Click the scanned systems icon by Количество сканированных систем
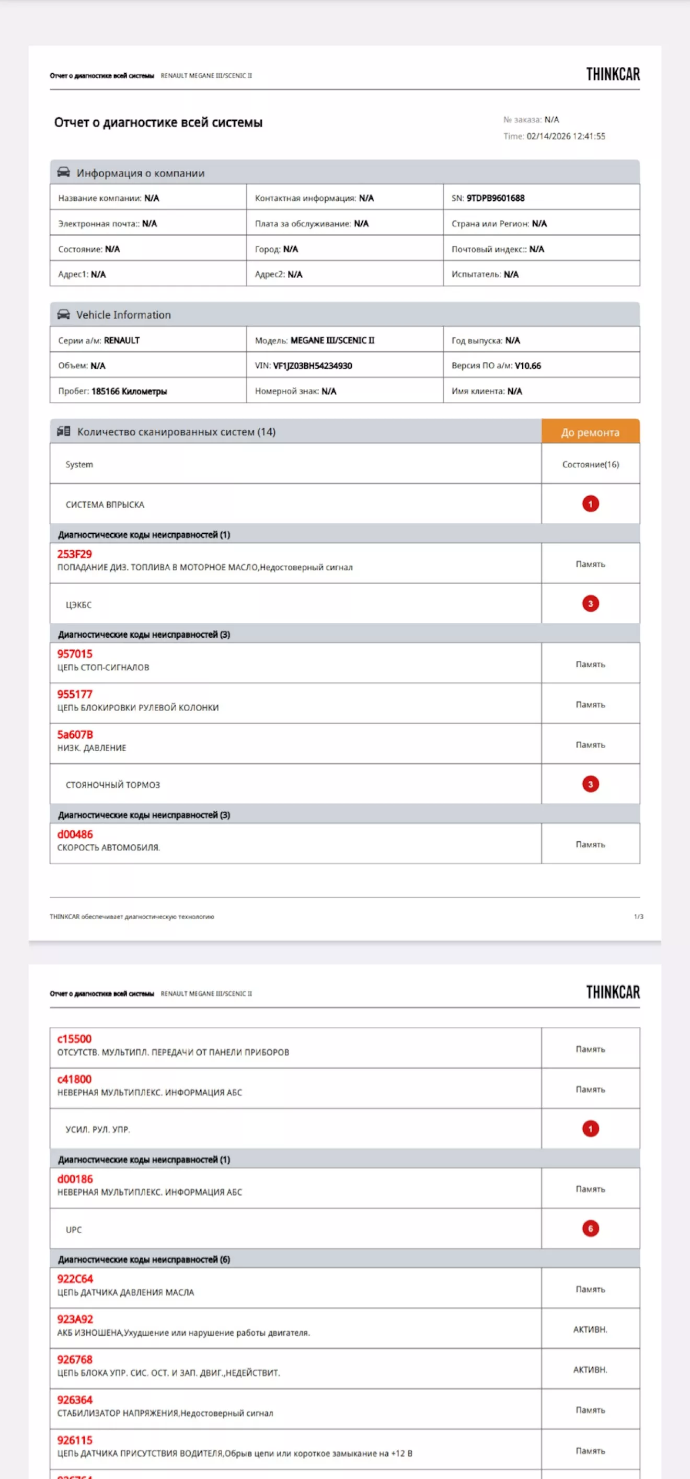Image resolution: width=690 pixels, height=1479 pixels. (63, 431)
